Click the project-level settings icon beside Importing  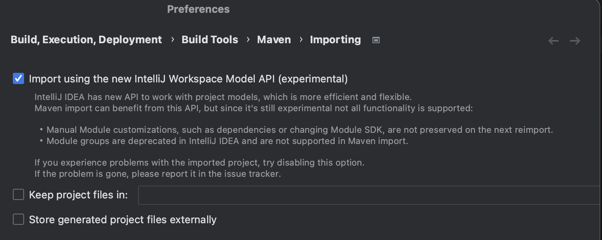376,40
